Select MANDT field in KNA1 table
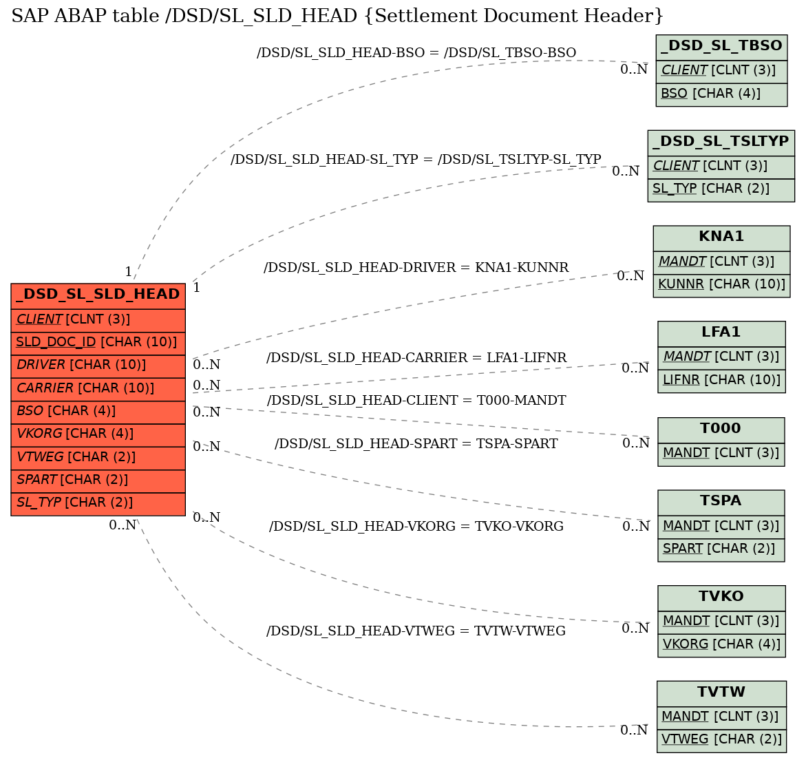 point(722,262)
